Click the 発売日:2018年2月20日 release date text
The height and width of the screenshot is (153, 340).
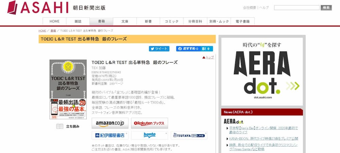pos(107,80)
